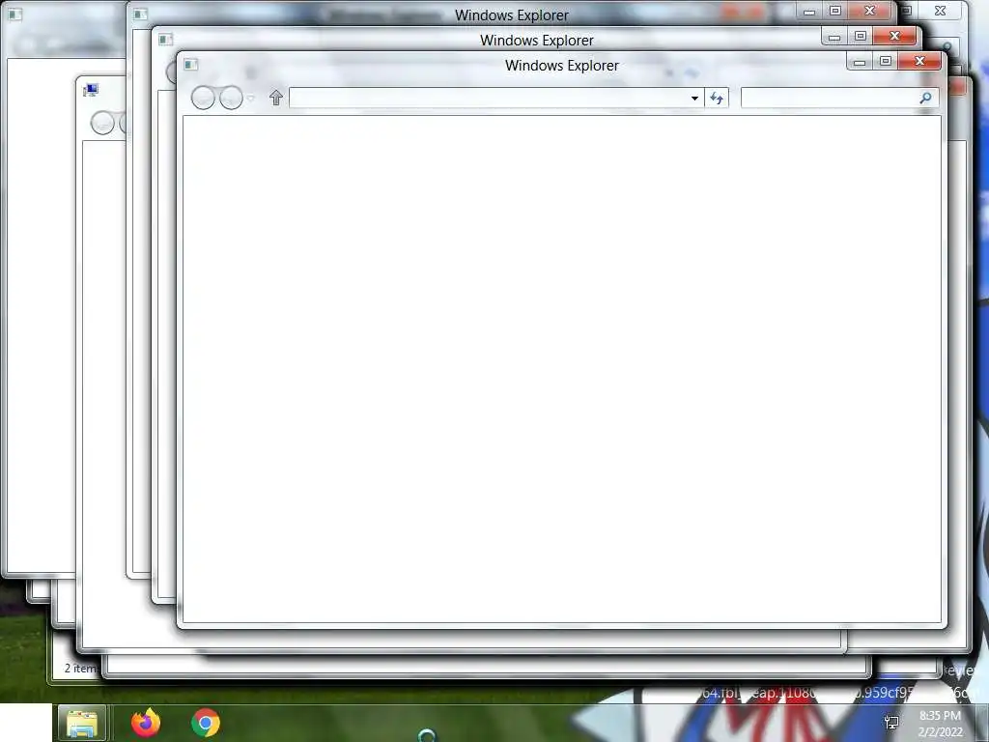
Task: Close the second Windows Explorer window
Action: (894, 36)
